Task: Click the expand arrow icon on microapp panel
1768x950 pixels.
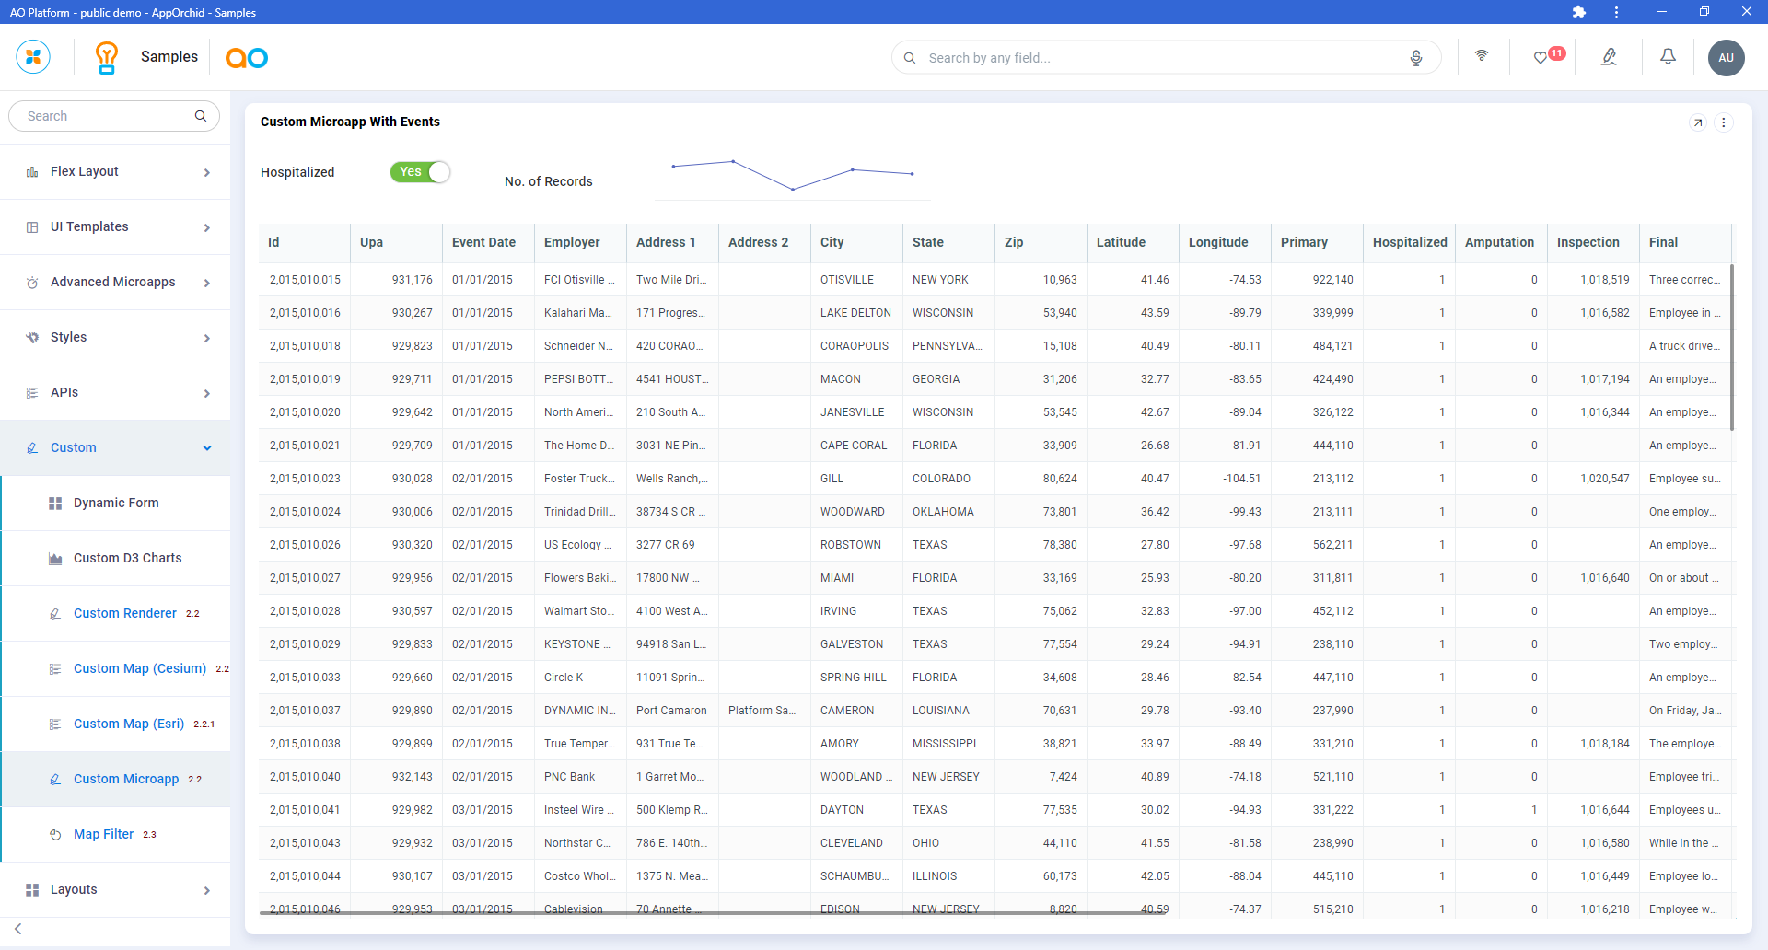Action: [x=1698, y=122]
